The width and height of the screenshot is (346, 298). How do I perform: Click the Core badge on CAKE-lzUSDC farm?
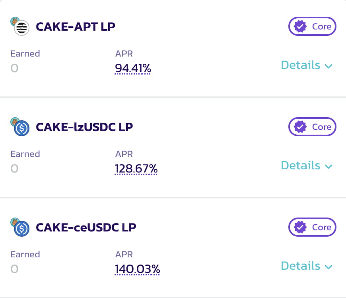click(312, 127)
